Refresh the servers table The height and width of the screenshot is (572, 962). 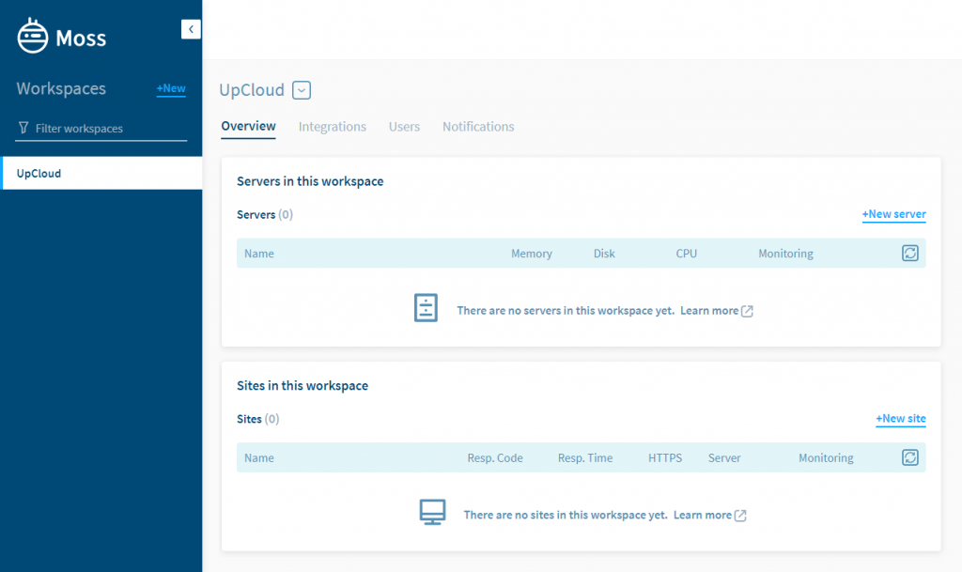pos(909,253)
